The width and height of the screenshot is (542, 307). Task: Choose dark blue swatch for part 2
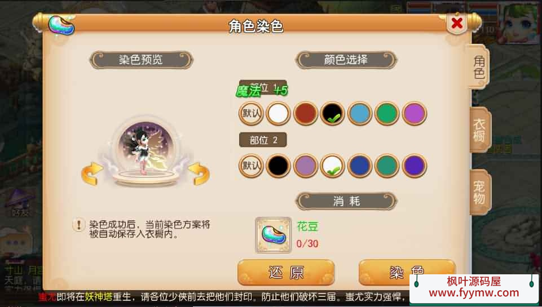[x=360, y=166]
